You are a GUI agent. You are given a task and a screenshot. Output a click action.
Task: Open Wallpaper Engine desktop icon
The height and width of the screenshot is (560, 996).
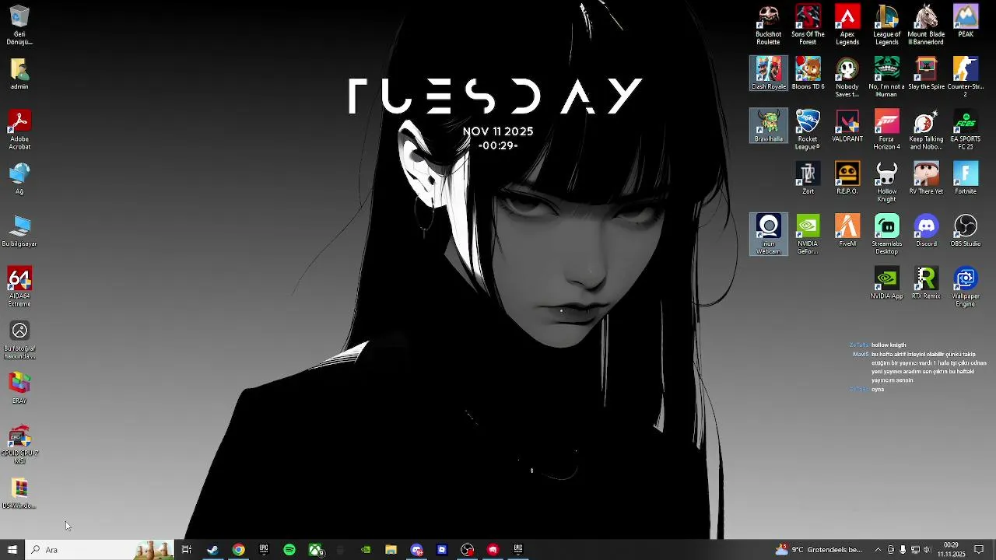coord(966,285)
